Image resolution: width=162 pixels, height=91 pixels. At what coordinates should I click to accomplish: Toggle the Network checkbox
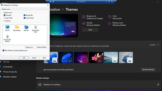click(x=5, y=21)
